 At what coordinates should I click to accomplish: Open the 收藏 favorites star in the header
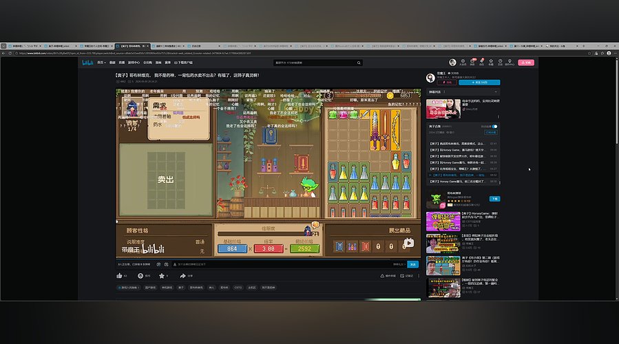[491, 63]
